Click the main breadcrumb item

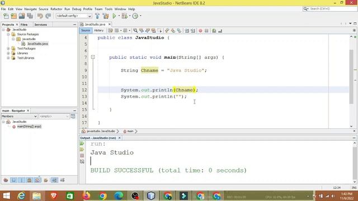130,131
